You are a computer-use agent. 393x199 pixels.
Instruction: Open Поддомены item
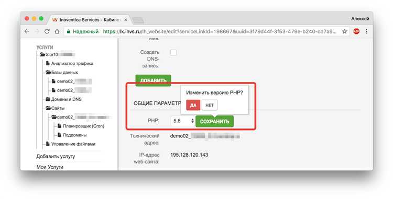pyautogui.click(x=75, y=135)
